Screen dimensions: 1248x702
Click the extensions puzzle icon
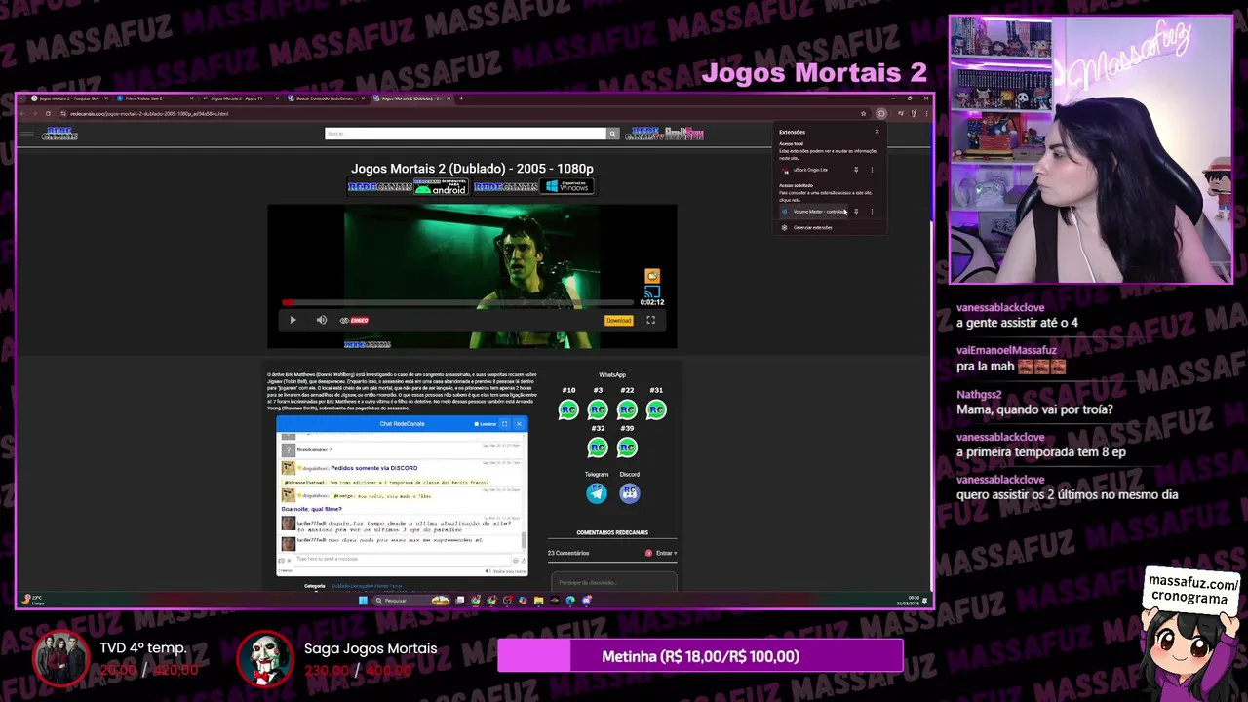(x=881, y=113)
